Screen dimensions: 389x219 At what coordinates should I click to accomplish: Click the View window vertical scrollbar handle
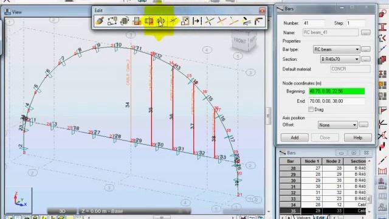pos(268,116)
